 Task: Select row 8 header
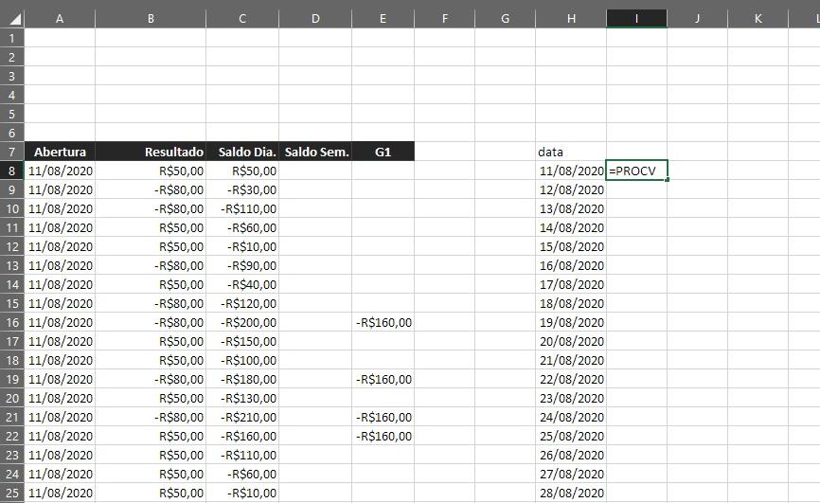pos(12,171)
